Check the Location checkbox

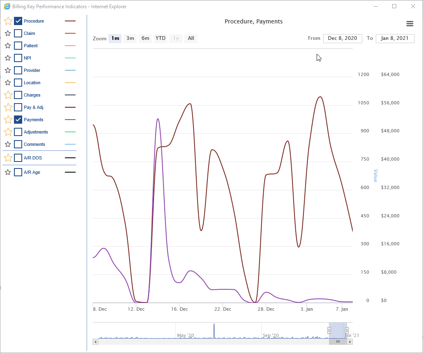pyautogui.click(x=18, y=83)
